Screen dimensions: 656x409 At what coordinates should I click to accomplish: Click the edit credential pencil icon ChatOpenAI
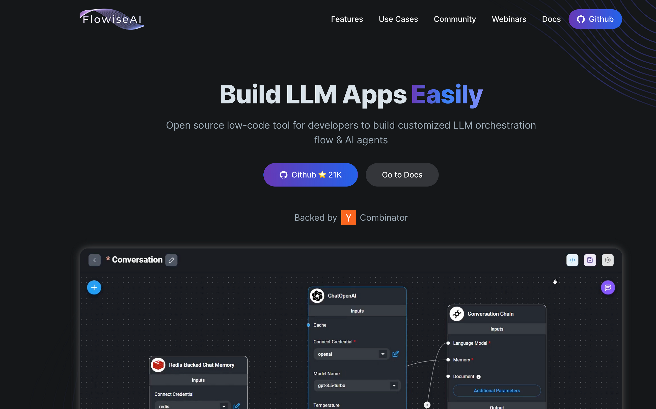(x=396, y=354)
